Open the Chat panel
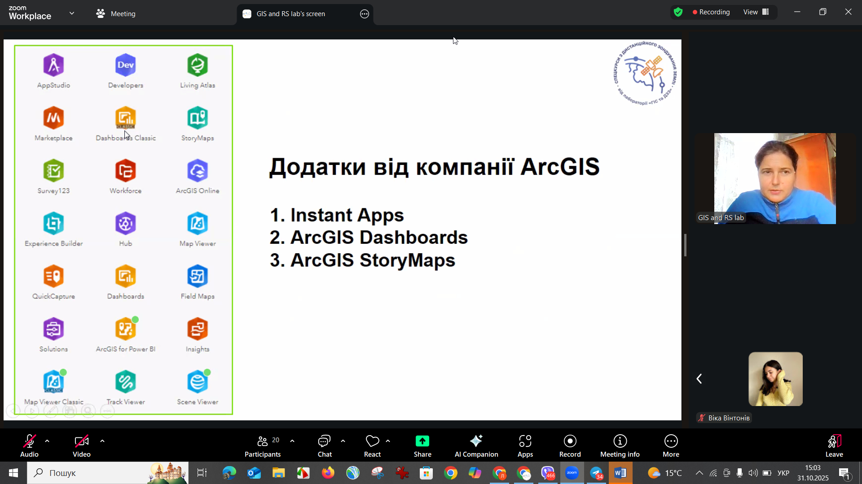The height and width of the screenshot is (484, 862). 324,445
